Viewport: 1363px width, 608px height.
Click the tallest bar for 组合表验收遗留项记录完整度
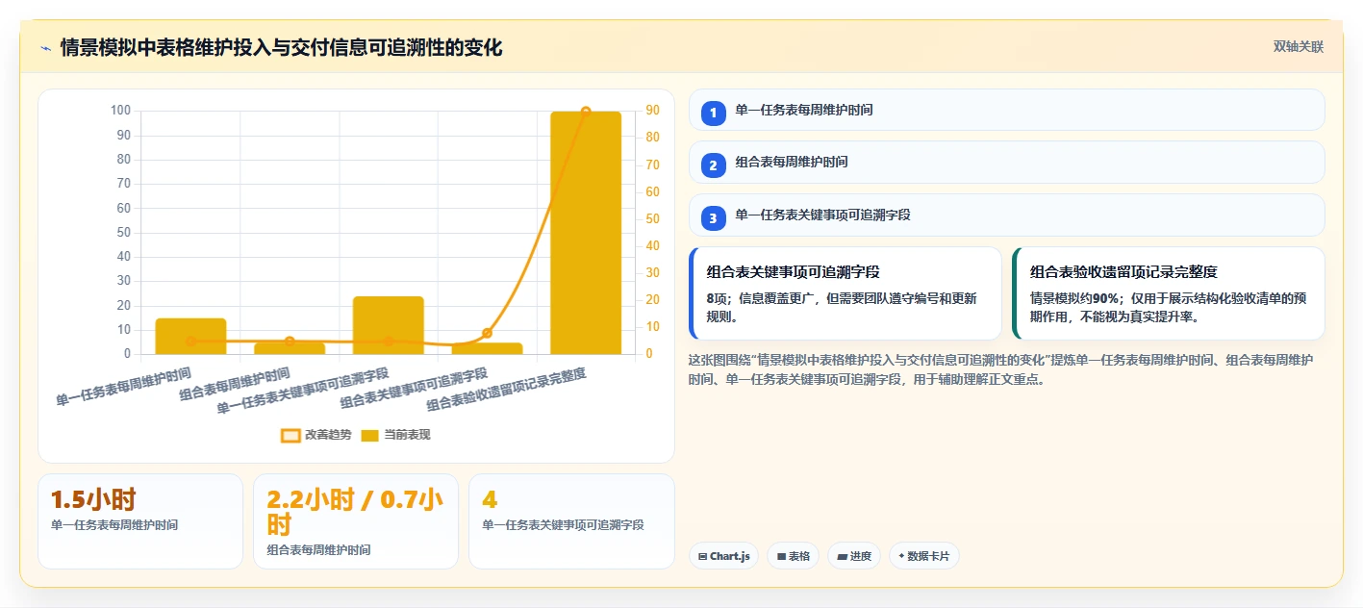(x=586, y=233)
